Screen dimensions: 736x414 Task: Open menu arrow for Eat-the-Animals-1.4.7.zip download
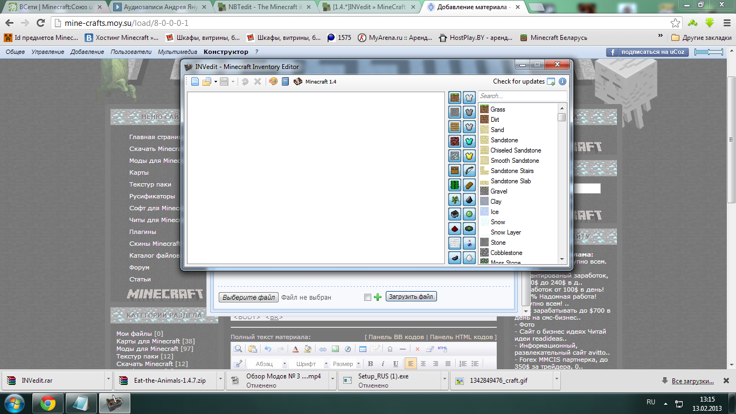[x=221, y=380]
